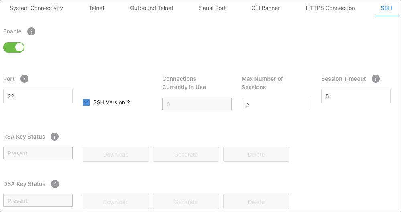Click the SSH Version 2 label
The width and height of the screenshot is (401, 212).
coord(112,102)
